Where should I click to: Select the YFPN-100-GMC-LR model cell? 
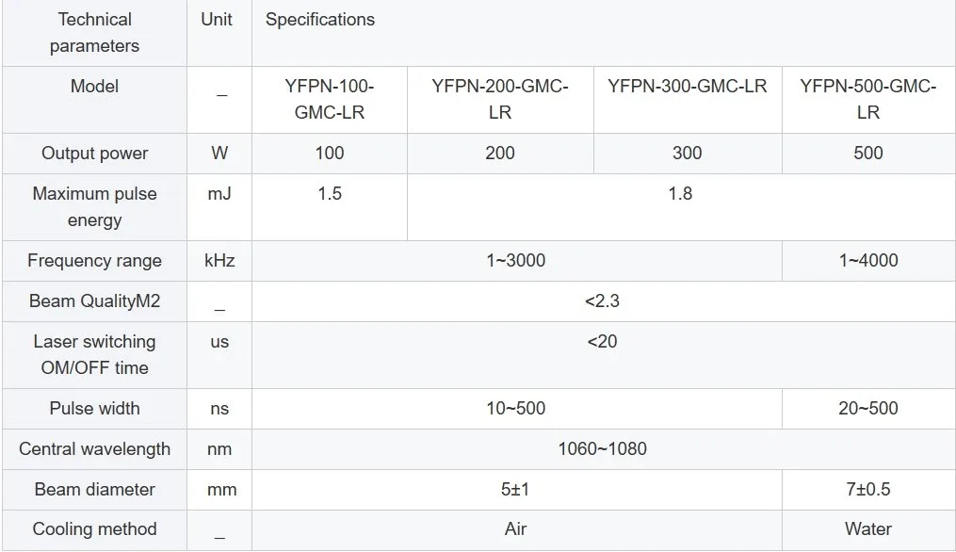point(330,100)
